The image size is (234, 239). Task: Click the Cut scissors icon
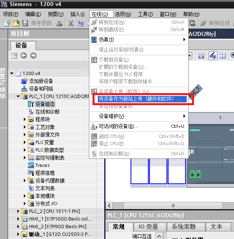(71, 23)
